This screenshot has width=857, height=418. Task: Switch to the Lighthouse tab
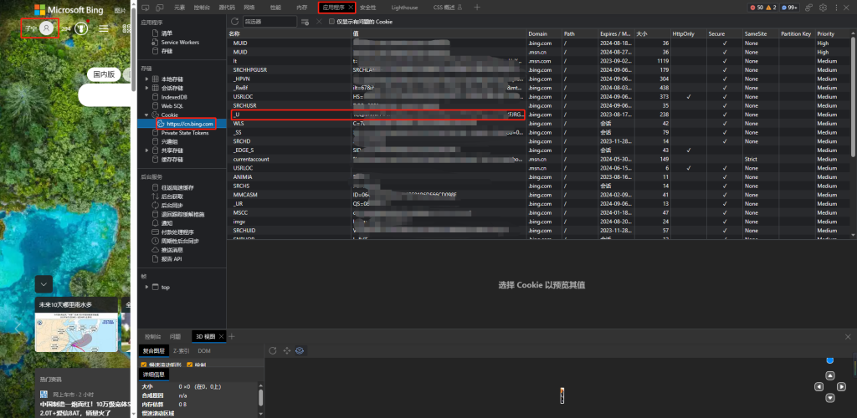click(x=404, y=7)
